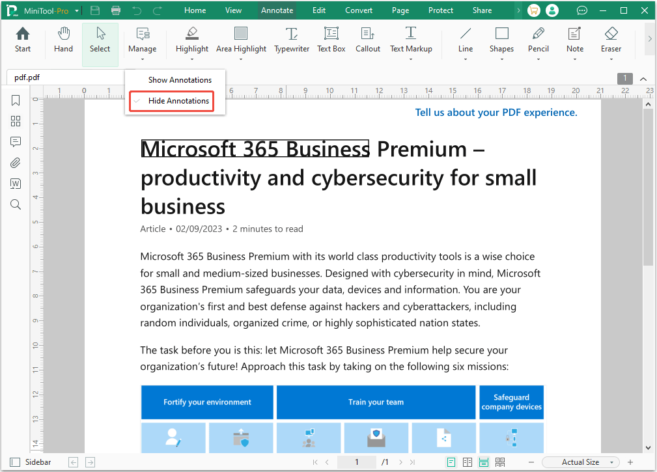The image size is (657, 472).
Task: Switch to the Convert ribbon tab
Action: (x=358, y=10)
